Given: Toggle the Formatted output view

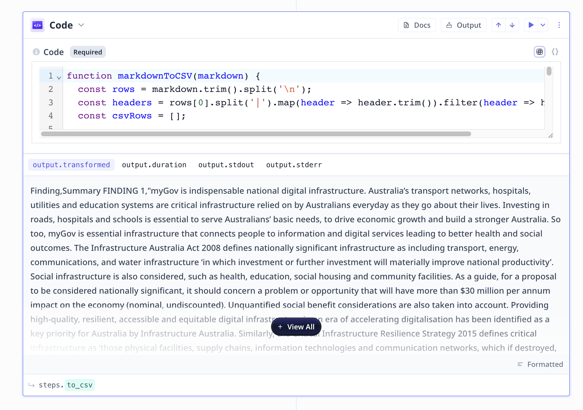Looking at the screenshot, I should [x=540, y=364].
